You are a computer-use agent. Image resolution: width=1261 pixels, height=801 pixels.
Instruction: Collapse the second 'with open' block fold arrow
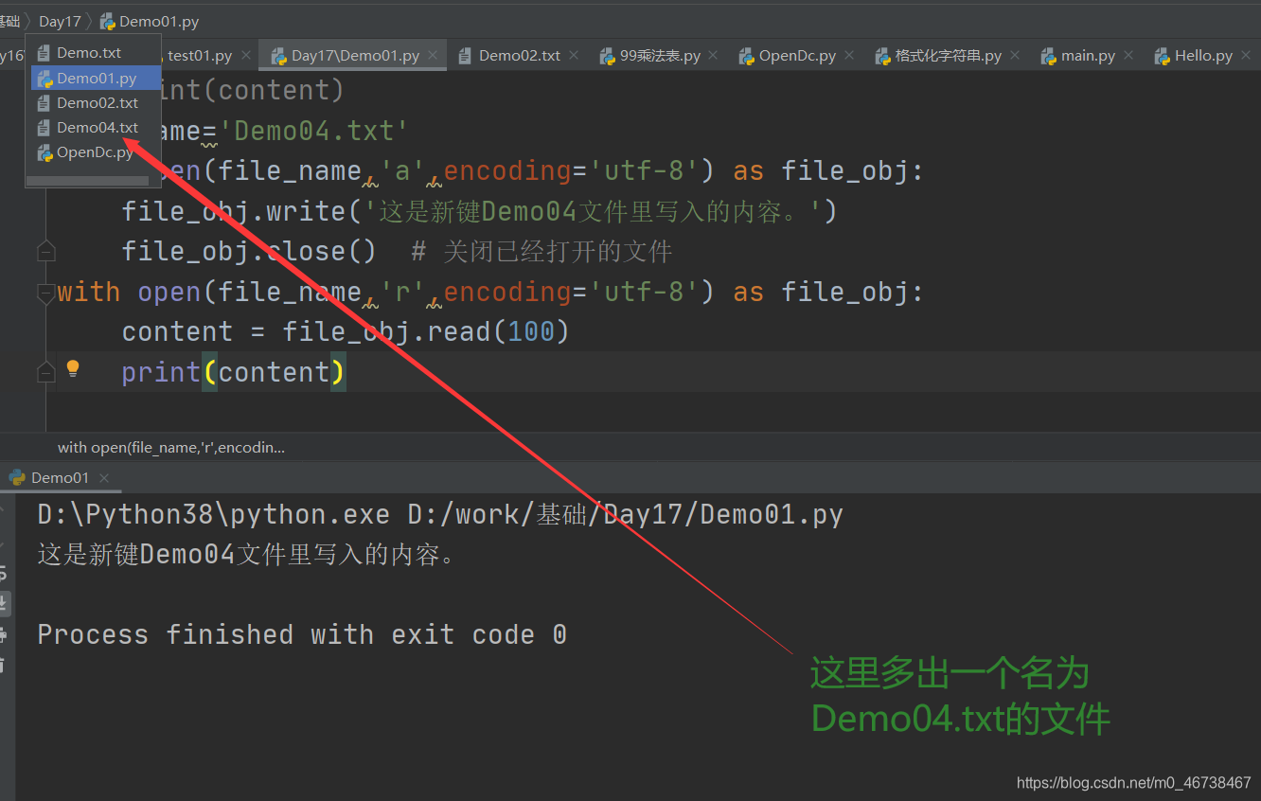click(45, 293)
